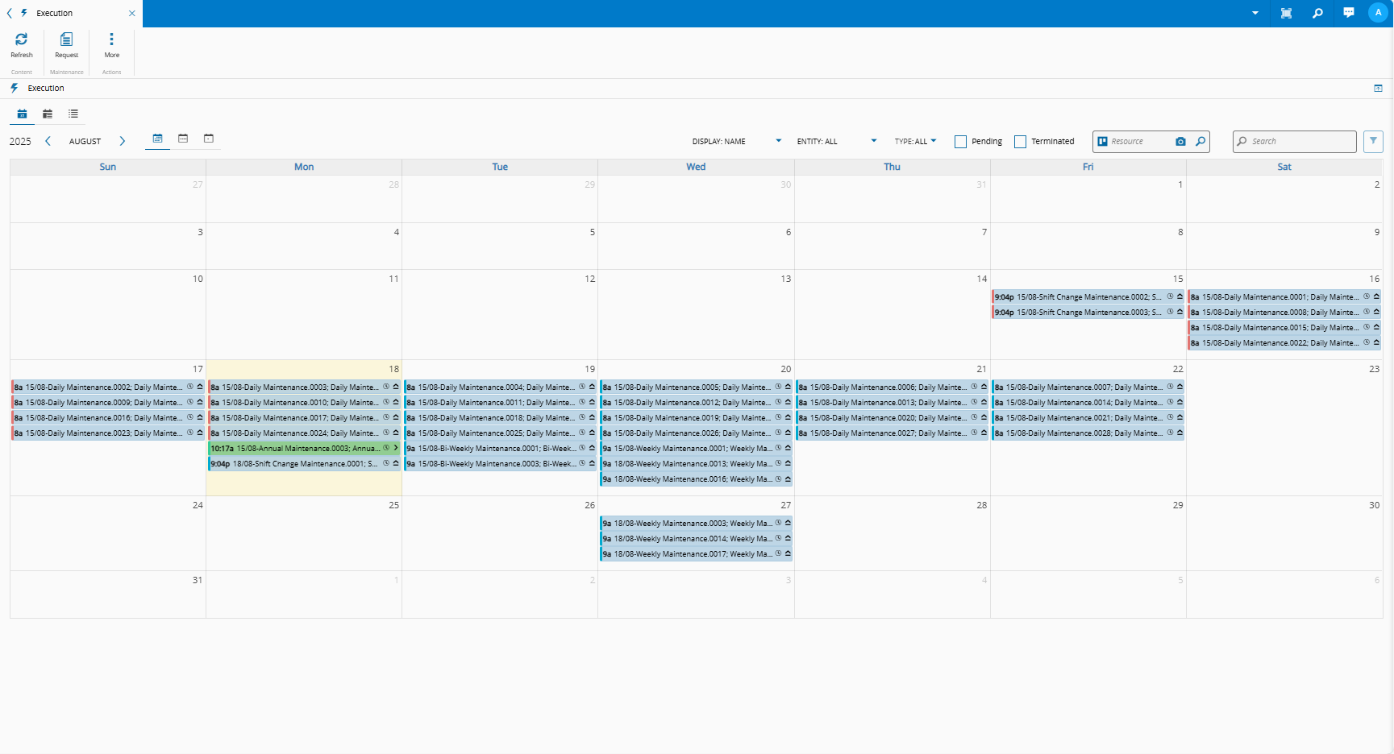This screenshot has height=754, width=1394.
Task: Select the week calendar layout
Action: [183, 139]
